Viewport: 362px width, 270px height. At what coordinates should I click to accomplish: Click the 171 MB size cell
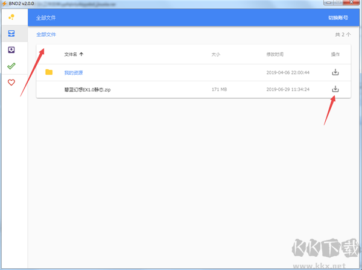pos(219,89)
